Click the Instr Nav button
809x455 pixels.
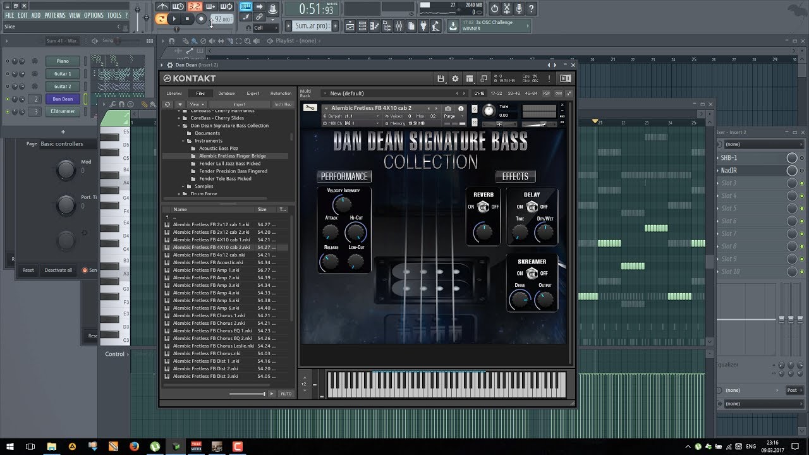click(x=283, y=104)
